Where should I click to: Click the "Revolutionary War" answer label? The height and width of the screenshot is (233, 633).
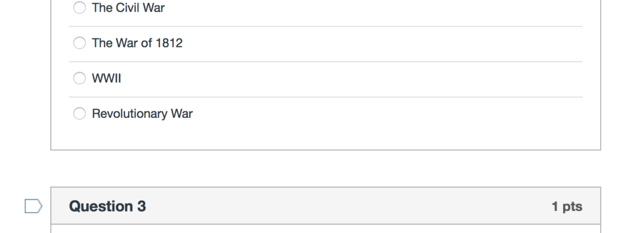[142, 114]
